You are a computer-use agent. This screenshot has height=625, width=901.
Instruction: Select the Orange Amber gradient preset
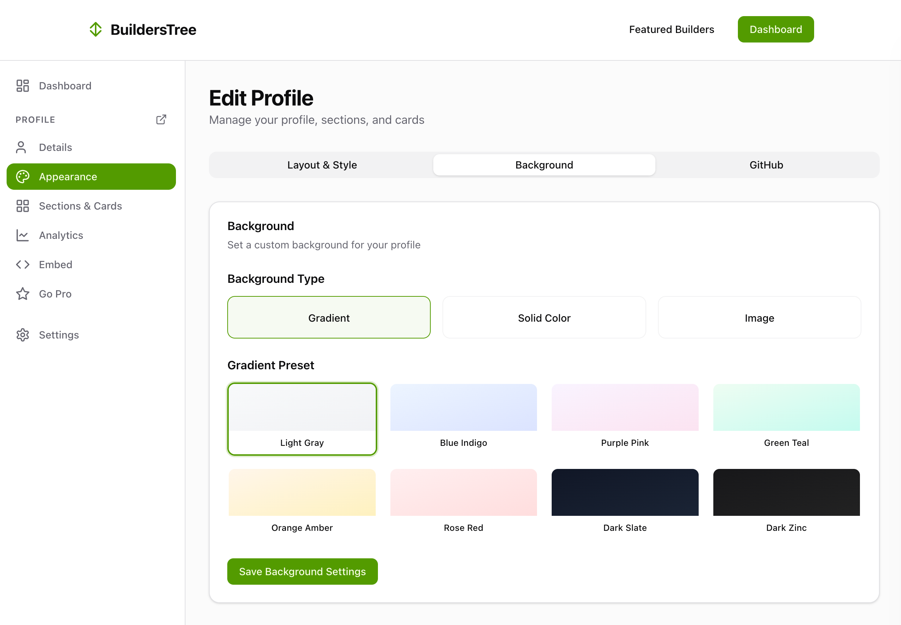[302, 501]
